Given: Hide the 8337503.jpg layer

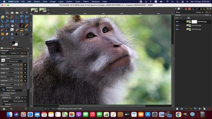Looking at the screenshot, I should point(177,25).
